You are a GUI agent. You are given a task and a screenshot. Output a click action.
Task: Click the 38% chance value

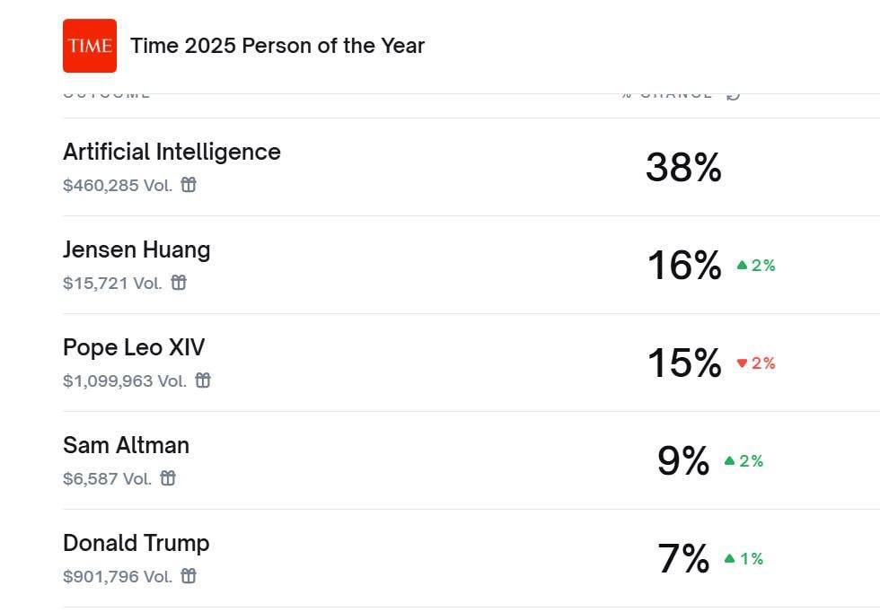683,168
